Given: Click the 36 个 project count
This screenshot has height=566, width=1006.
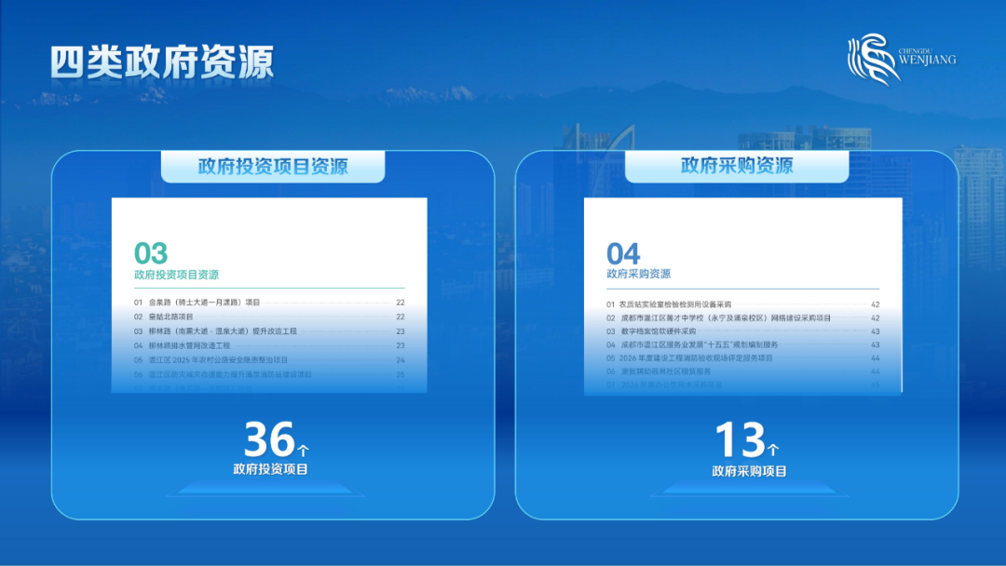Looking at the screenshot, I should [276, 439].
